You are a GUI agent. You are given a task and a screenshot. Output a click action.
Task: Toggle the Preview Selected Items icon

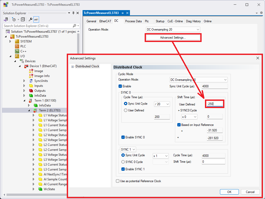(36, 19)
